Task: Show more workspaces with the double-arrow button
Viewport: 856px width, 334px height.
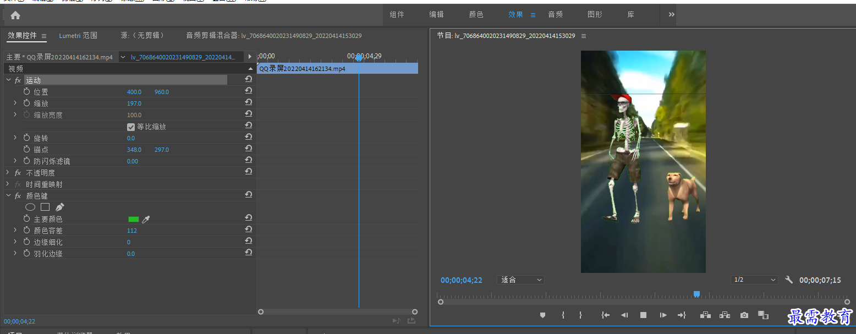Action: pyautogui.click(x=671, y=15)
